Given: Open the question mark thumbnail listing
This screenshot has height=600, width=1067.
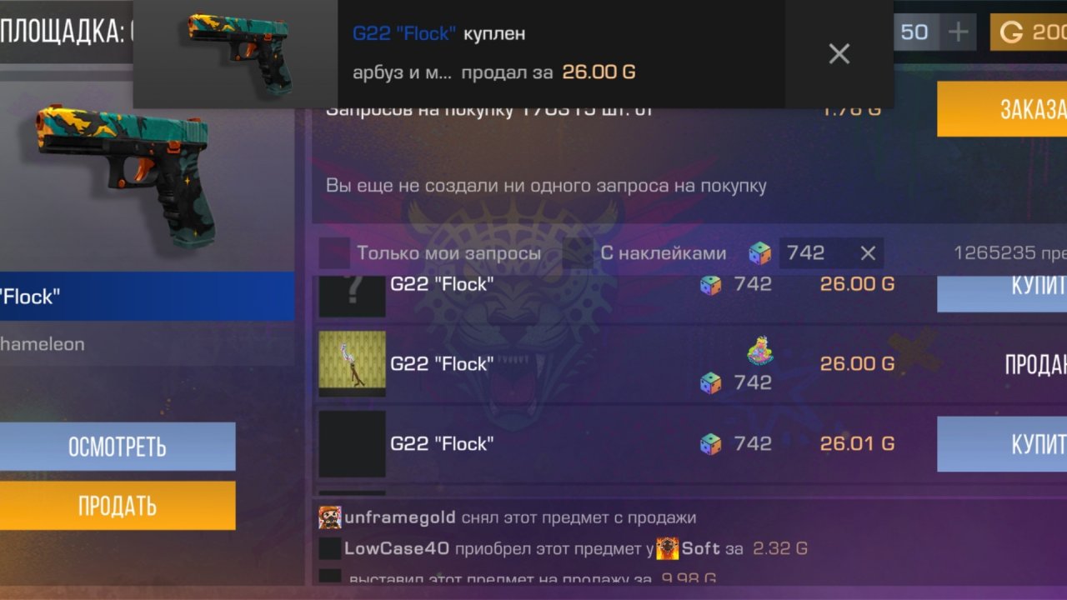Looking at the screenshot, I should pyautogui.click(x=353, y=296).
